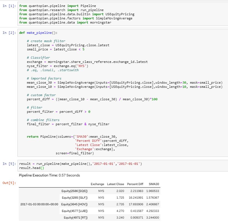Click the 'import morningstar' line
Viewport: 228px width, 223px height.
(x=65, y=22)
